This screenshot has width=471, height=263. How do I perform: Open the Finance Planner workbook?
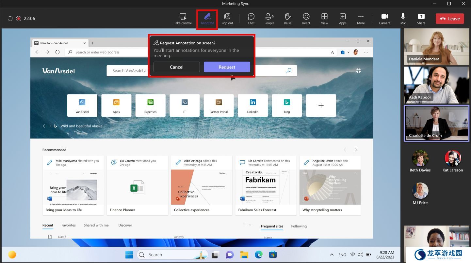[138, 185]
